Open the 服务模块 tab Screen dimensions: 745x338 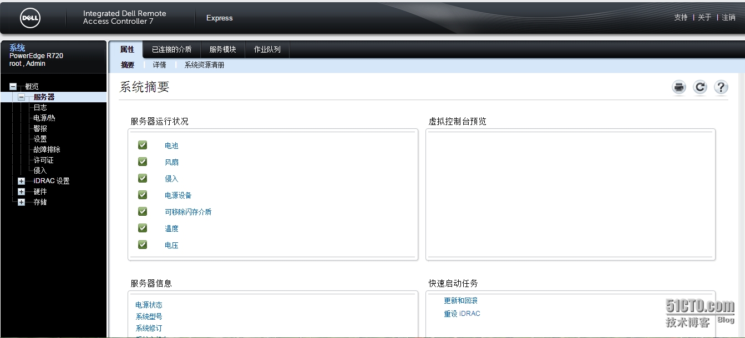(222, 49)
